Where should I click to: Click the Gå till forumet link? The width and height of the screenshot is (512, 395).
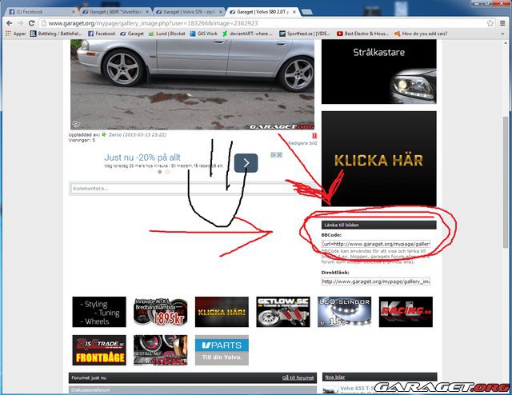pos(298,377)
